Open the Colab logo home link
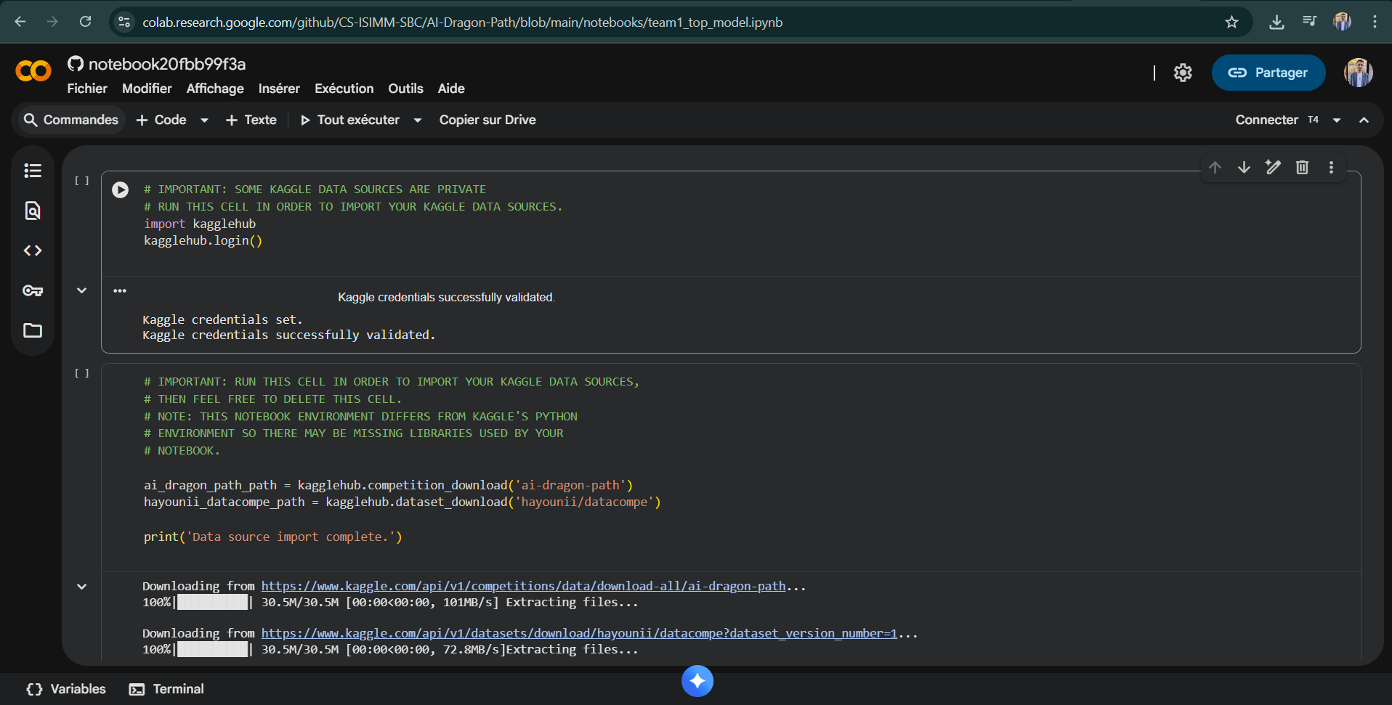This screenshot has height=705, width=1392. [x=33, y=71]
